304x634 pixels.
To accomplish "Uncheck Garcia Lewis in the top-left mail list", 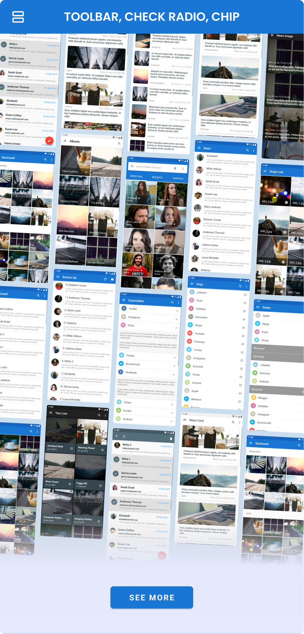I will [3, 59].
